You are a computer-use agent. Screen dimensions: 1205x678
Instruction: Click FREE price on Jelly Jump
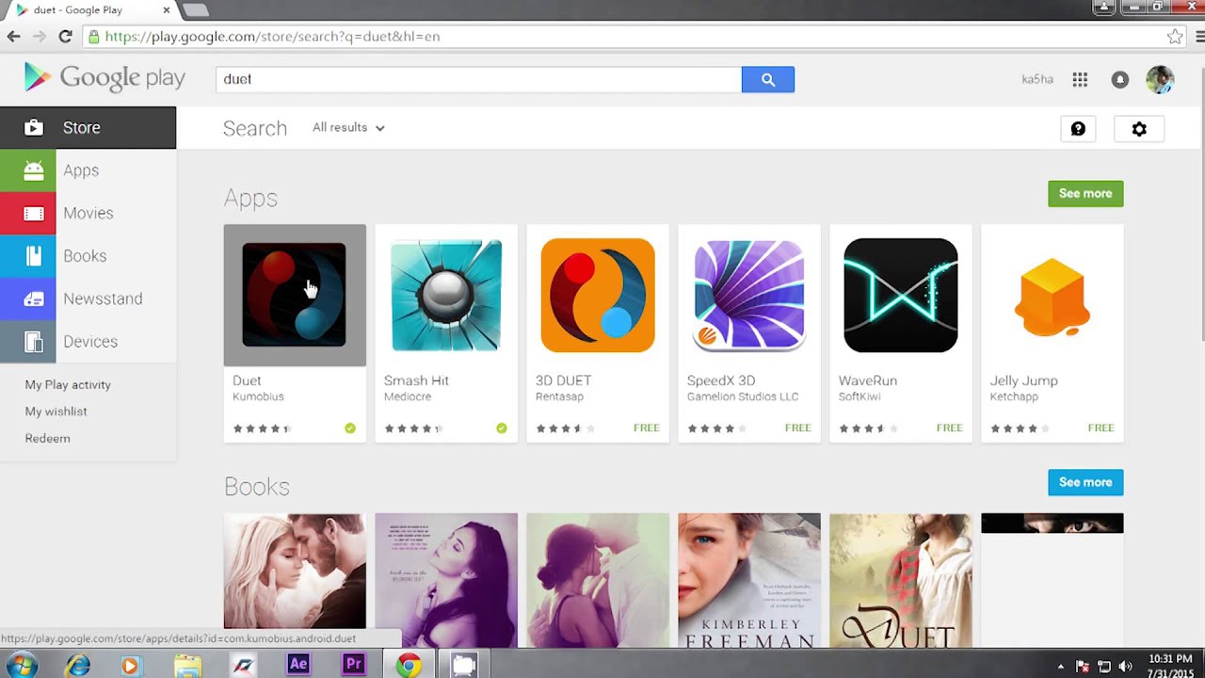pos(1101,428)
